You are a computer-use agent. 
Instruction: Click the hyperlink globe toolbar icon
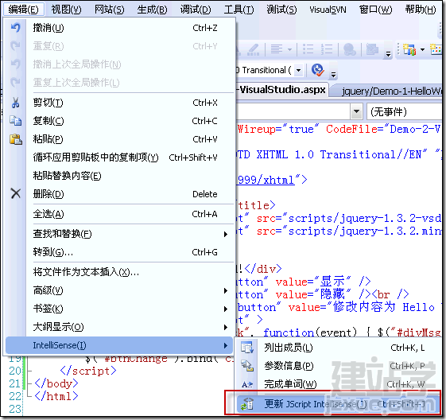point(350,49)
